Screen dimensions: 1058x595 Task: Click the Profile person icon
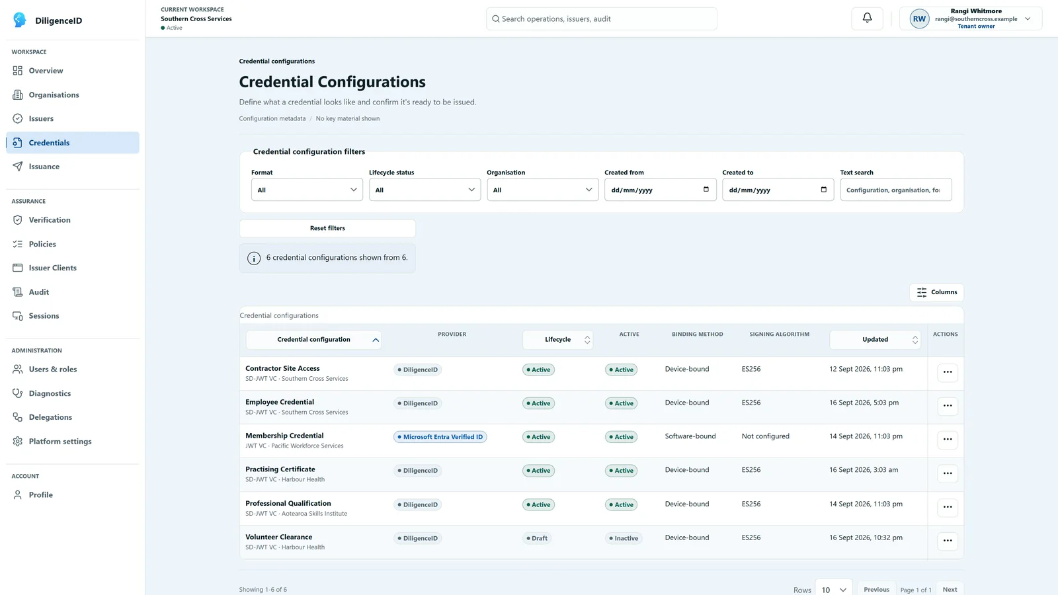(18, 495)
